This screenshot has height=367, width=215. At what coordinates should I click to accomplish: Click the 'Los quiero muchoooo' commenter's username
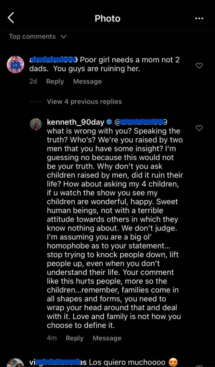58,362
